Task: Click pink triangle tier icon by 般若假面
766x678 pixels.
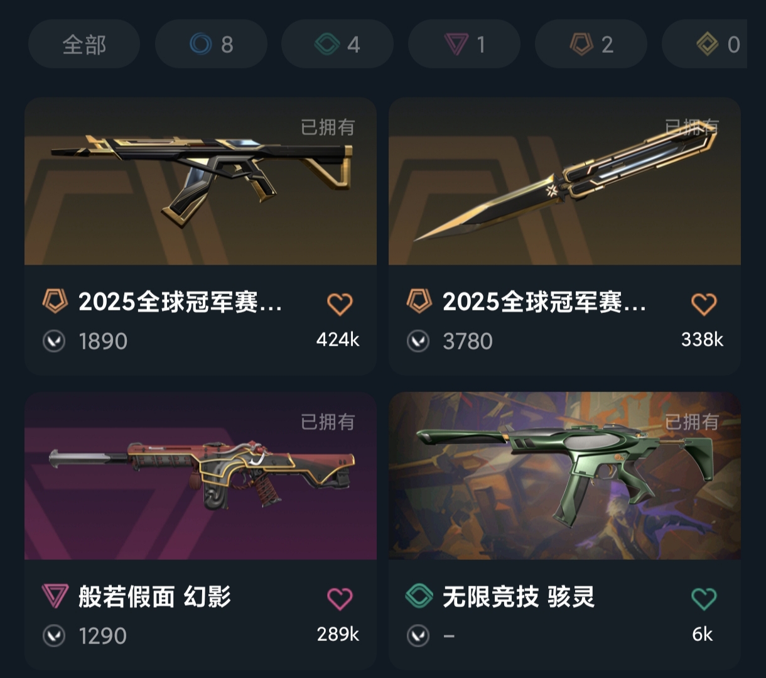Action: (x=55, y=596)
